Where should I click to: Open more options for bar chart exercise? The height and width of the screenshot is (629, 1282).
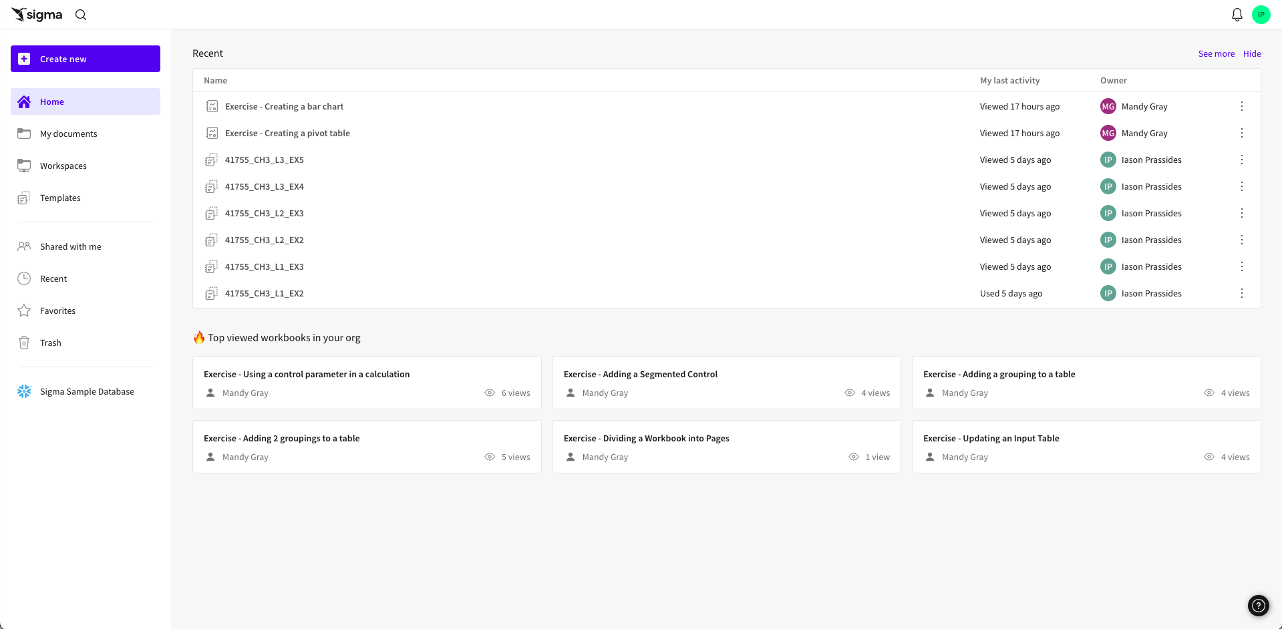[x=1241, y=106]
